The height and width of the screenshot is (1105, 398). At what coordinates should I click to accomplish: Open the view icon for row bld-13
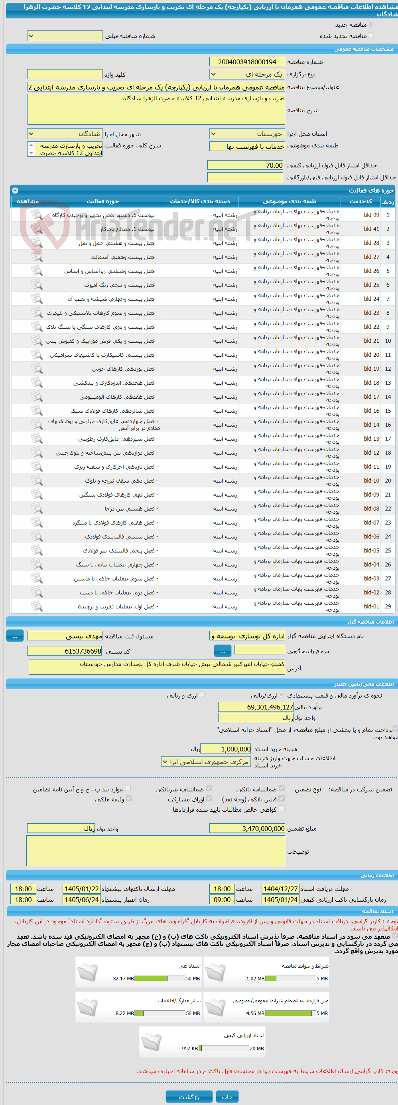click(x=37, y=439)
